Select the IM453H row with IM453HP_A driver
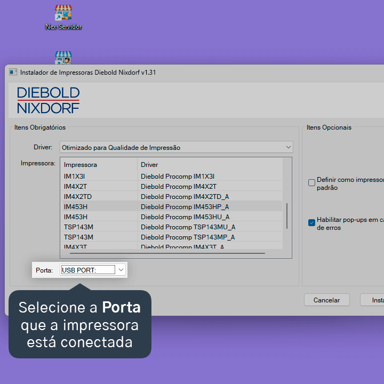Image resolution: width=384 pixels, height=384 pixels. point(171,207)
